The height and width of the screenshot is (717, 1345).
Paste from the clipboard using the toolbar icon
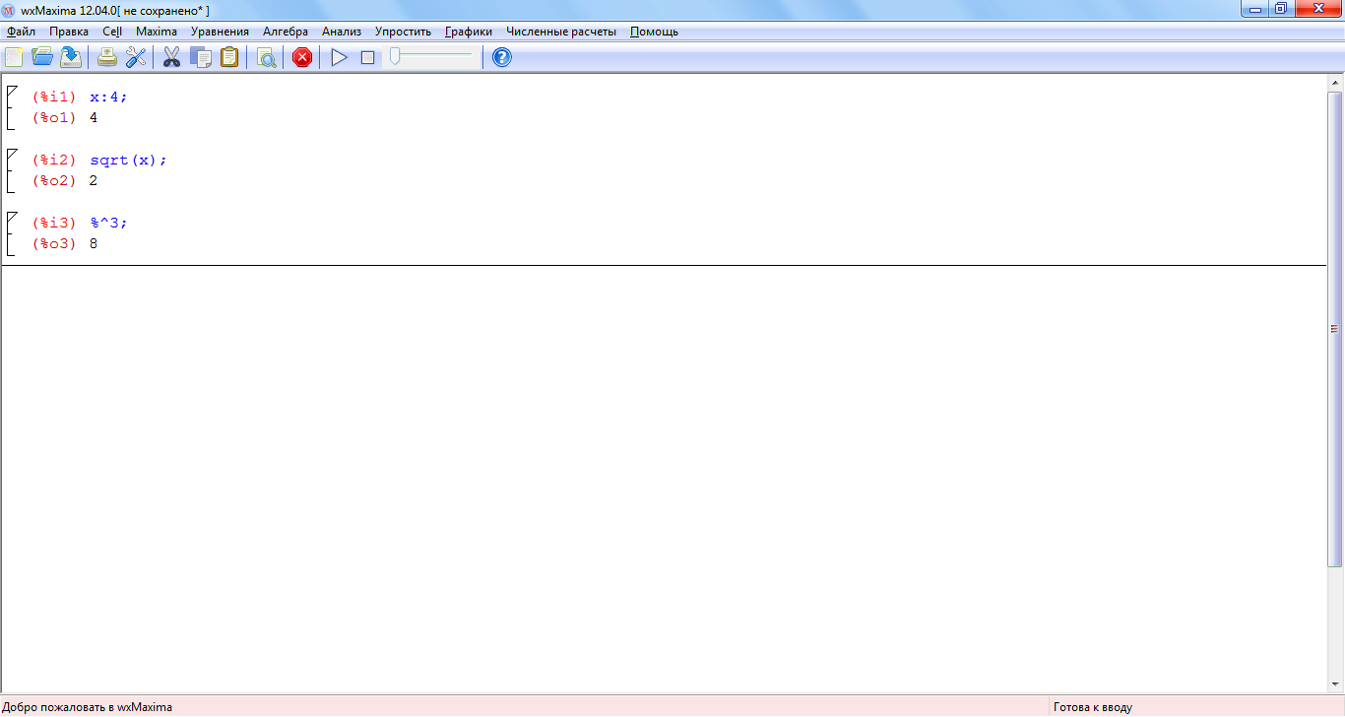coord(229,57)
